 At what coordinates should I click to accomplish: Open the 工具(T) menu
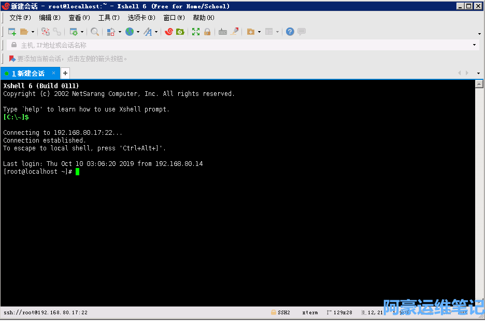[109, 18]
